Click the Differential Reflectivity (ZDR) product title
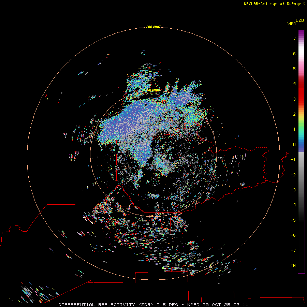 [106, 305]
